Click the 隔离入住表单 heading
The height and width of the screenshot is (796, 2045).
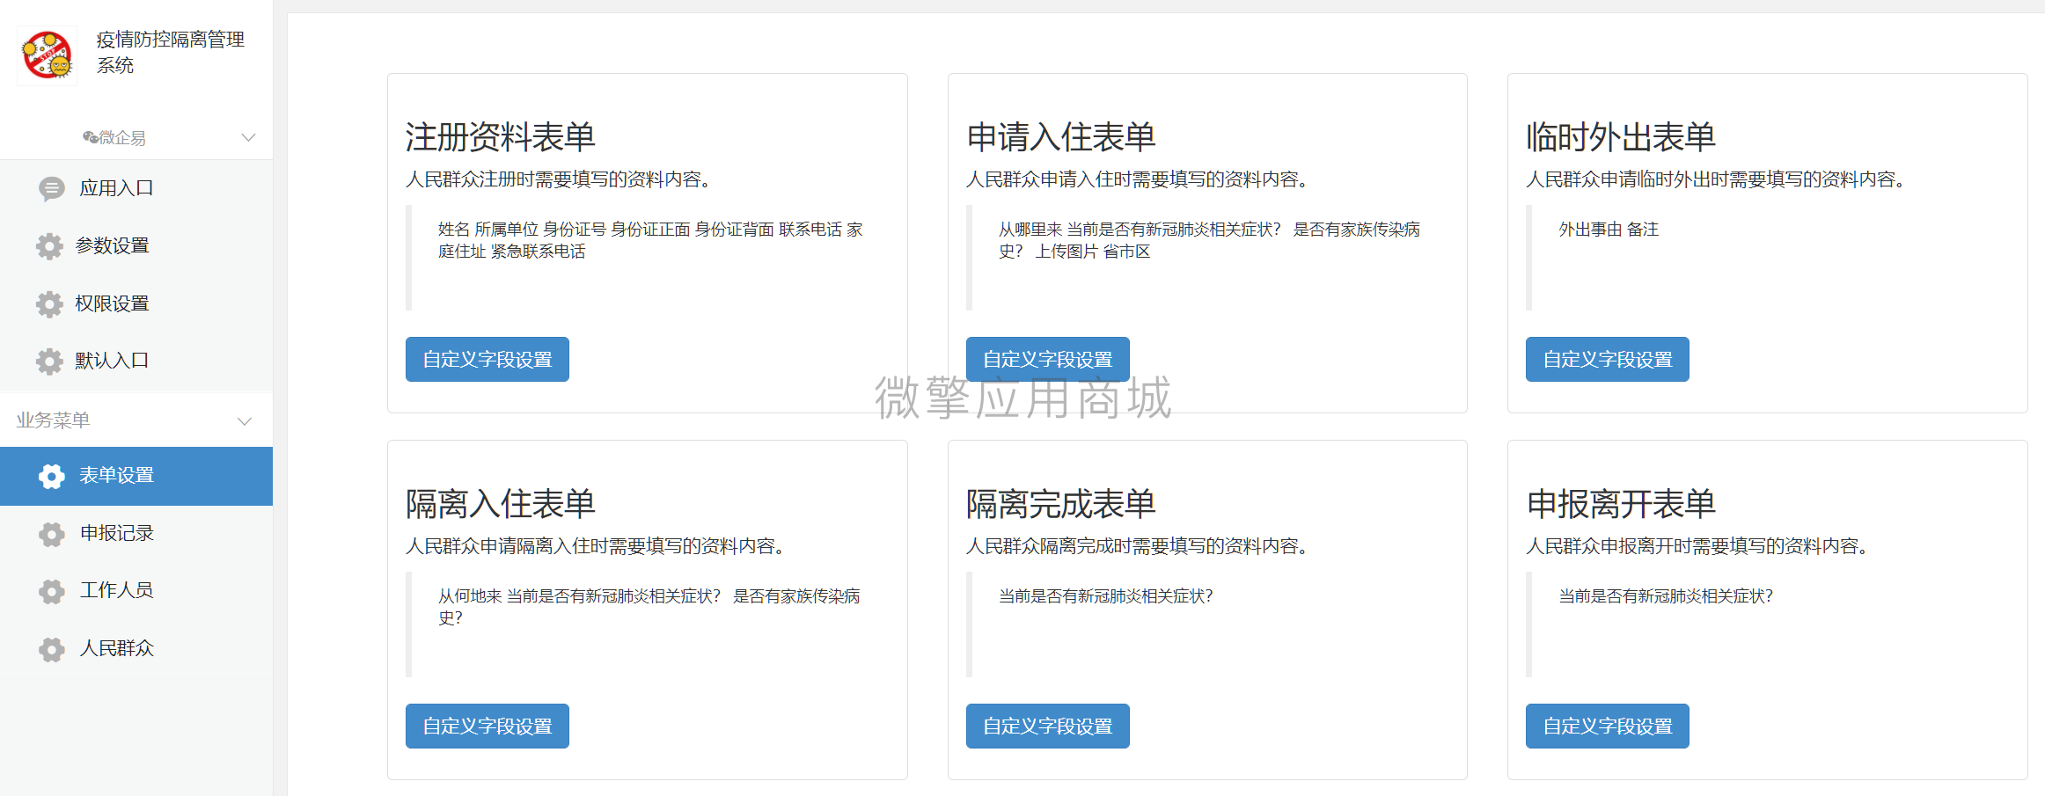coord(501,504)
